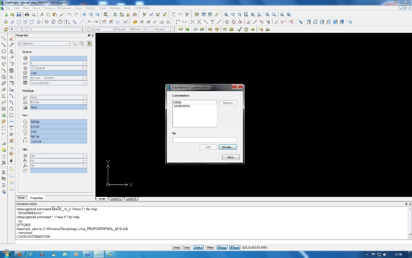Switch to the Model tab
This screenshot has height=258, width=412.
102,199
